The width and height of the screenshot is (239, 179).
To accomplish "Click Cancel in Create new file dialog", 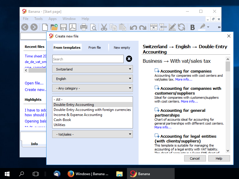I will click(x=195, y=158).
